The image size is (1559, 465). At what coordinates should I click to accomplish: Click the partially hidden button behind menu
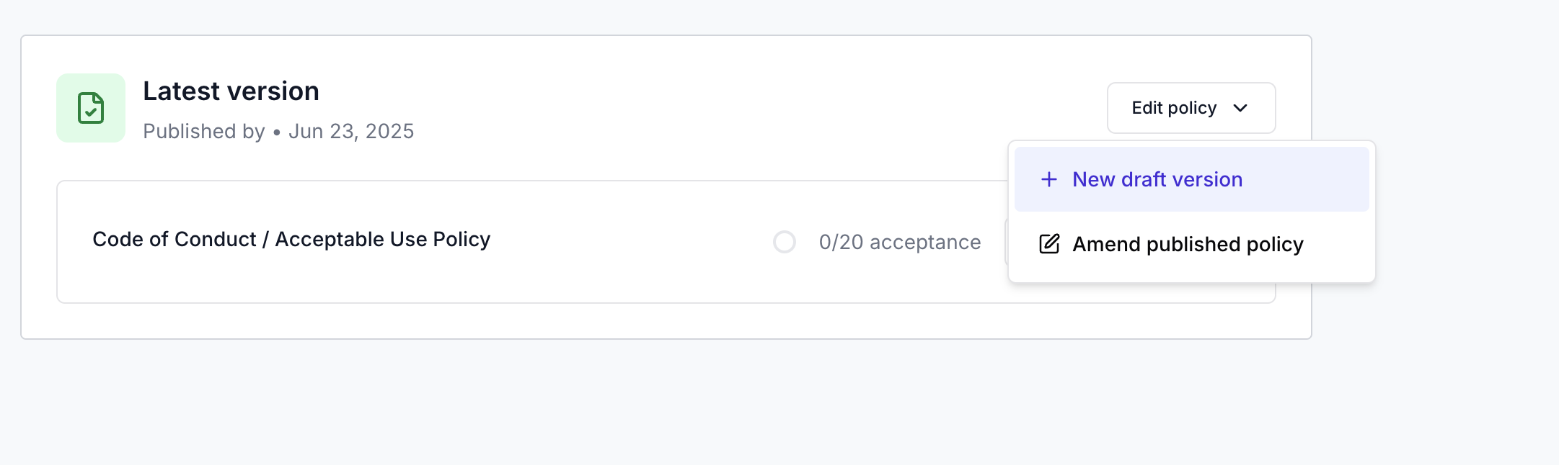click(1007, 242)
